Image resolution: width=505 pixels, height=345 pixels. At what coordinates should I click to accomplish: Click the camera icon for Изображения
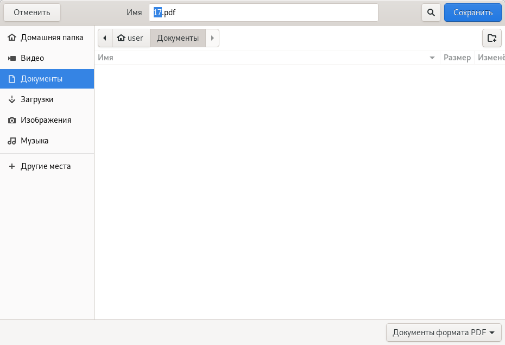click(12, 120)
